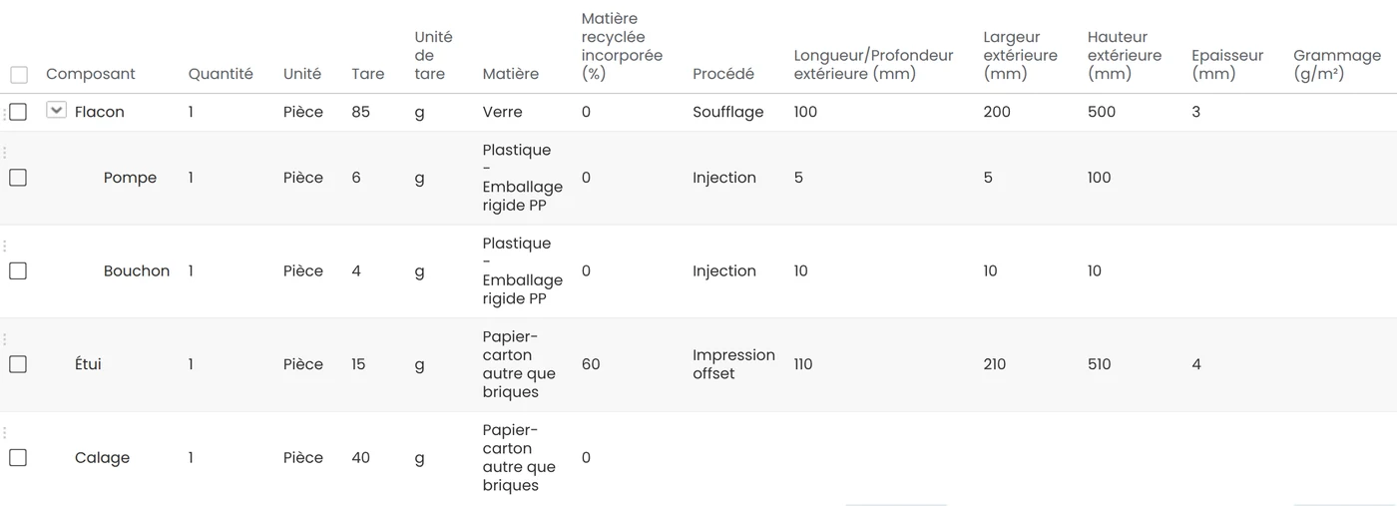Select the Pompe row checkbox
The image size is (1397, 506).
pos(18,178)
